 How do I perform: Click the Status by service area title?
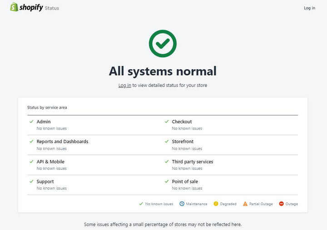[x=47, y=108]
